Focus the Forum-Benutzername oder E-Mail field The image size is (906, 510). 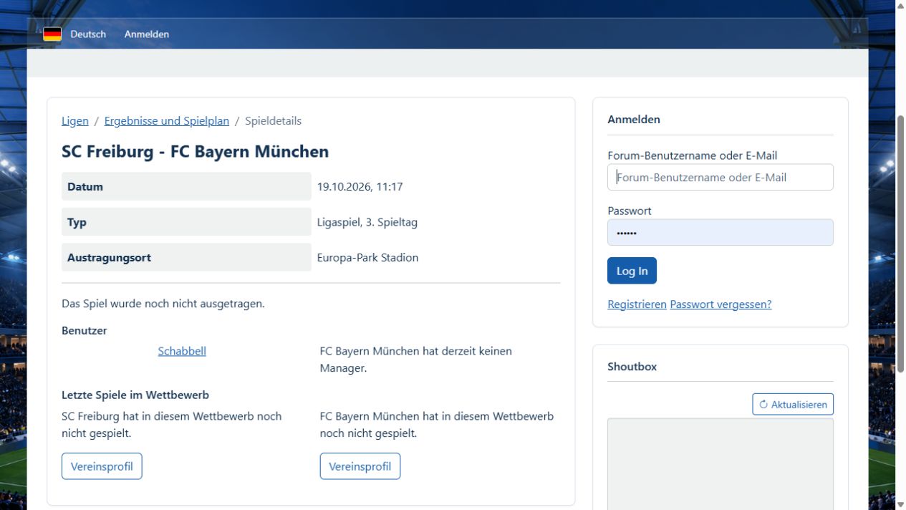click(x=721, y=178)
